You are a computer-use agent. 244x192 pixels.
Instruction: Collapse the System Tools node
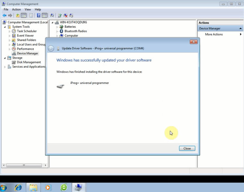pos(5,27)
